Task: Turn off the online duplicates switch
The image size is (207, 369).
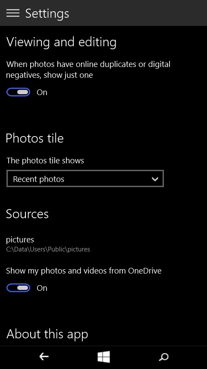Action: coord(18,92)
